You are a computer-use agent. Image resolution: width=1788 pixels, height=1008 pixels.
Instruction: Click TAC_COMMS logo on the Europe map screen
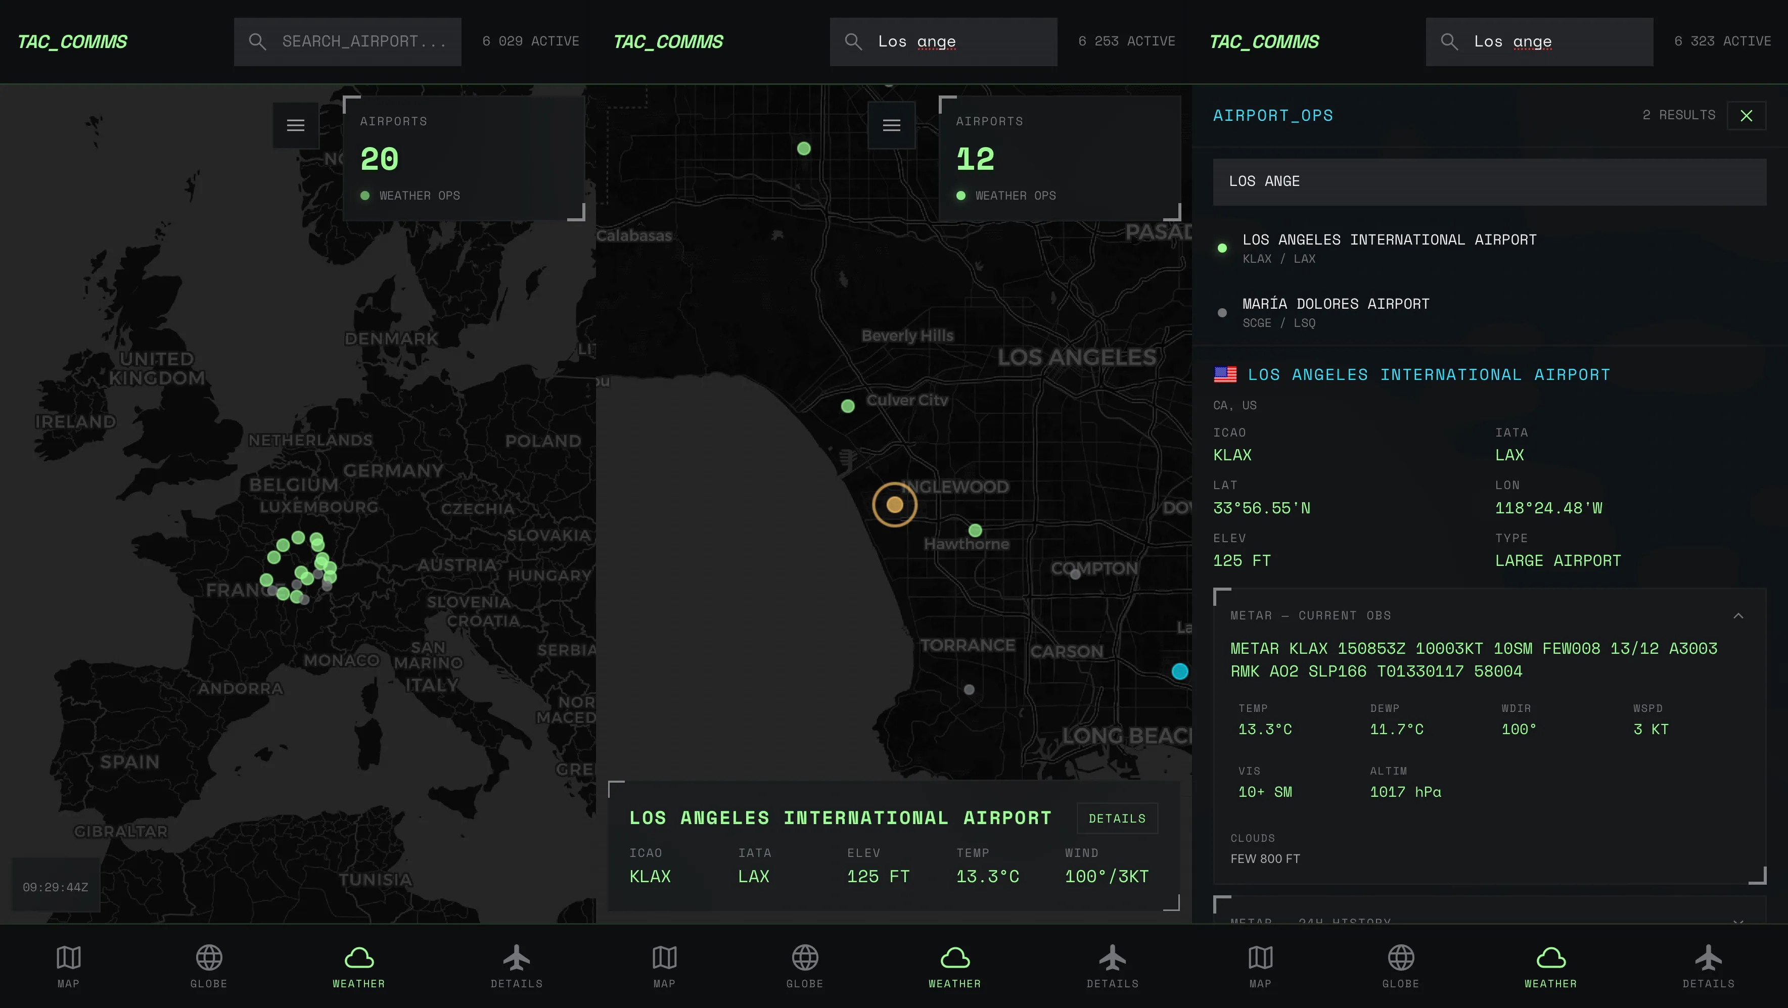coord(72,41)
